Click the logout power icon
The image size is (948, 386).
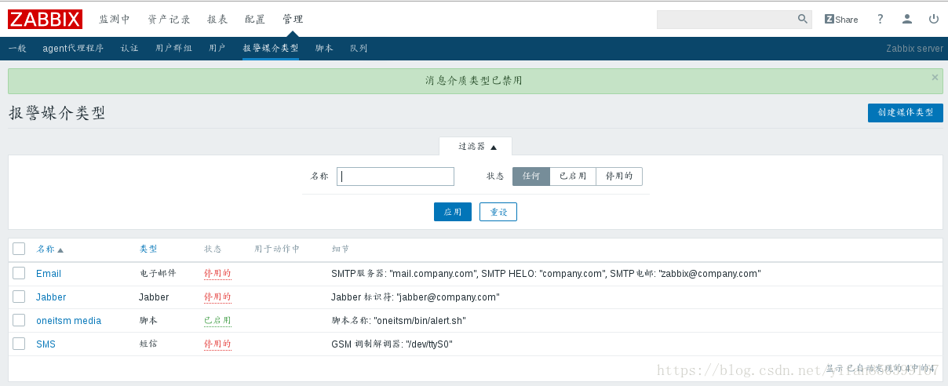[934, 19]
